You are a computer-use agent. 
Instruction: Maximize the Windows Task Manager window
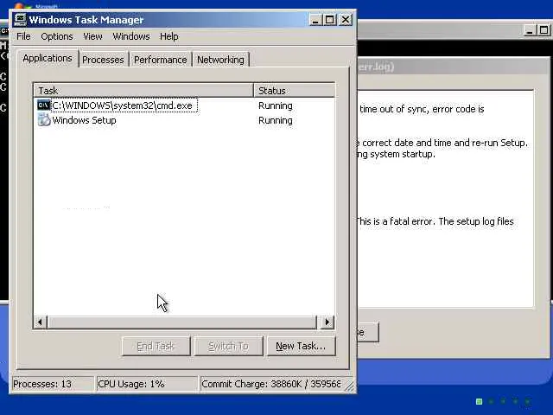click(x=330, y=20)
